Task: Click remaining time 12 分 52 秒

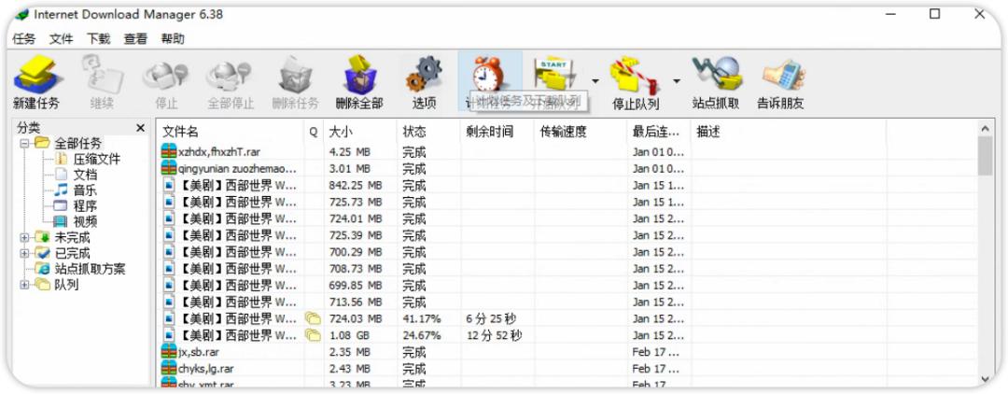Action: tap(494, 335)
